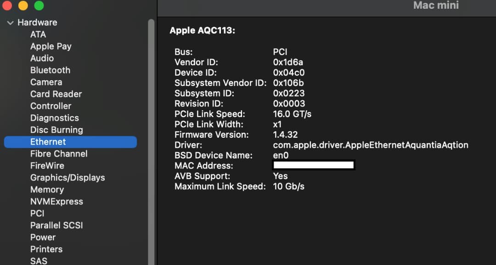Show Bluetooth device details
The width and height of the screenshot is (496, 265).
click(x=50, y=70)
